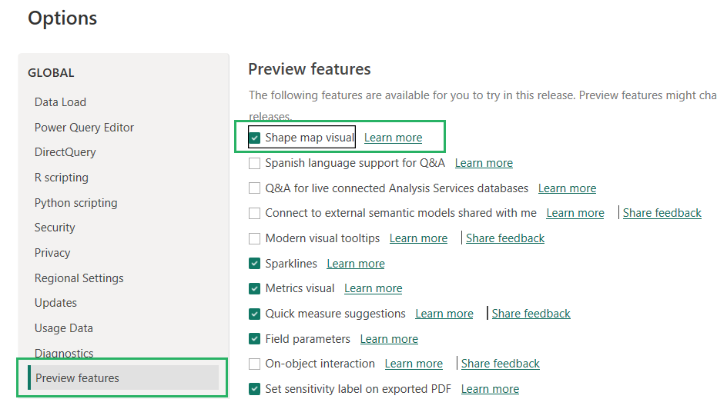Select the Preview features category
717x399 pixels.
77,378
